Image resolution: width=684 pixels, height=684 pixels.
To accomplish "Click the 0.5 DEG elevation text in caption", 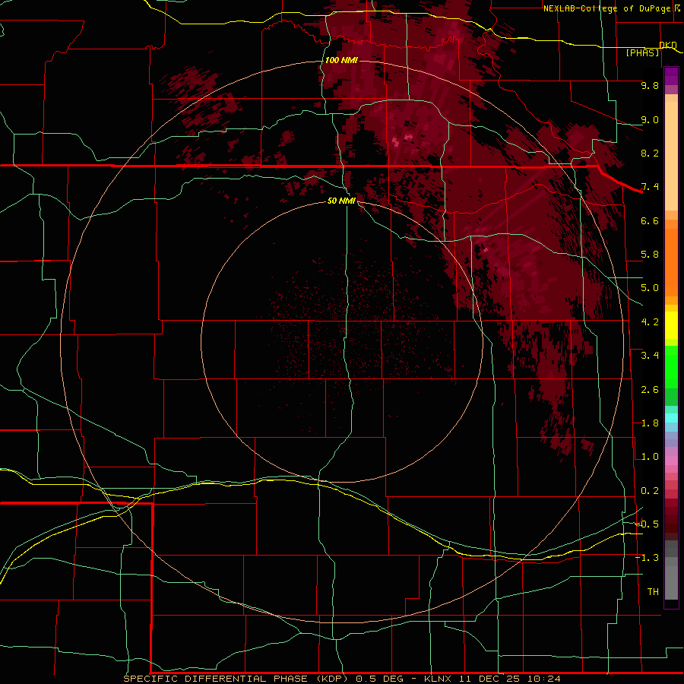I will tap(381, 679).
